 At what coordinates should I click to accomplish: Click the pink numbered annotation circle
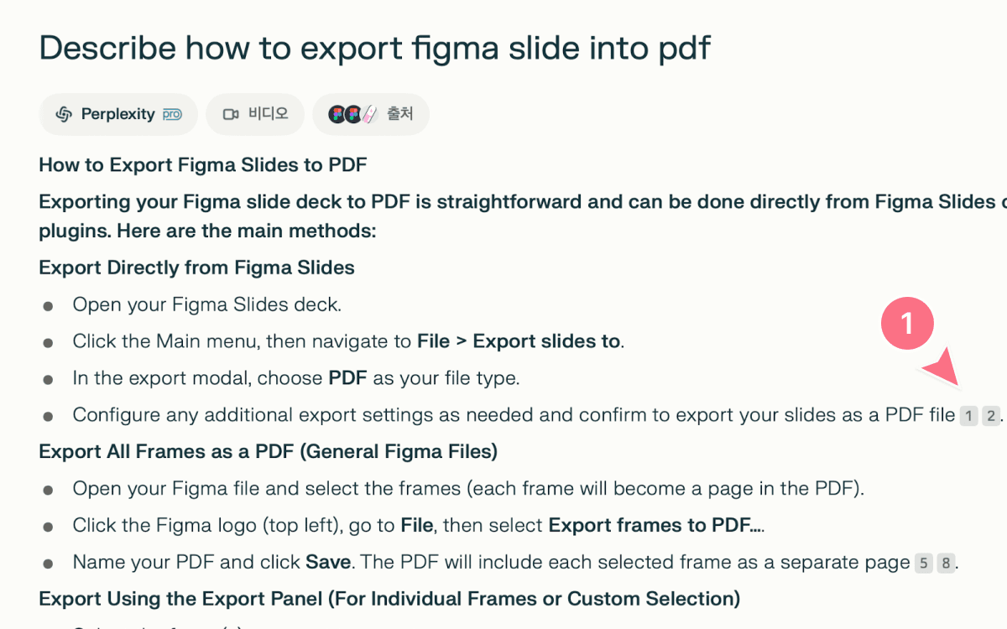pos(907,324)
